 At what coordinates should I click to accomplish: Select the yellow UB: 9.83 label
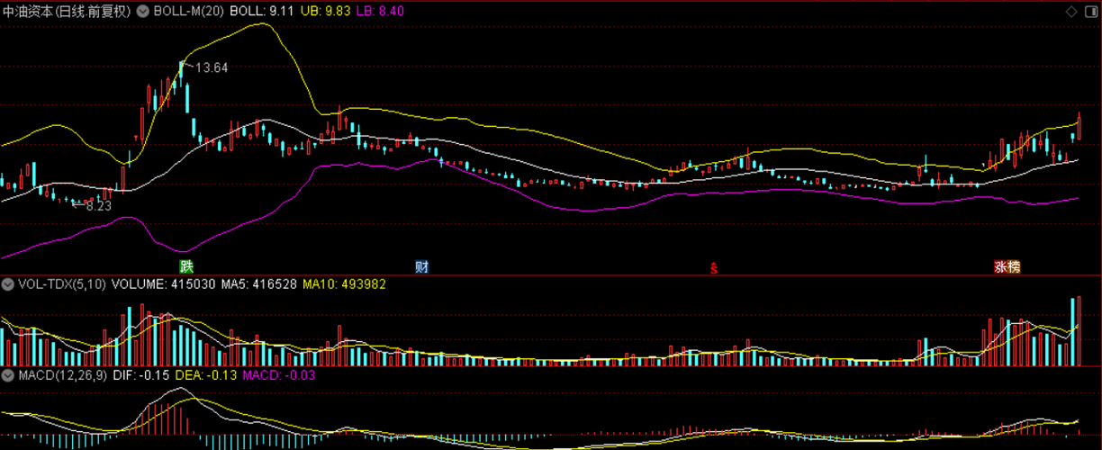324,12
